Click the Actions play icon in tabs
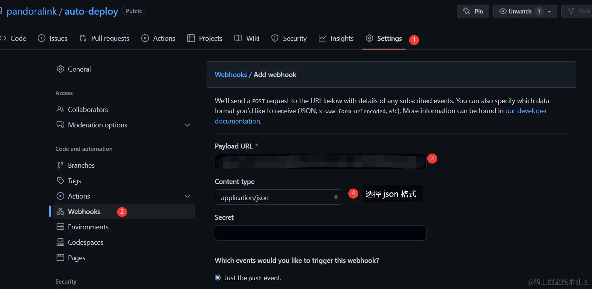The width and height of the screenshot is (592, 289). 145,38
